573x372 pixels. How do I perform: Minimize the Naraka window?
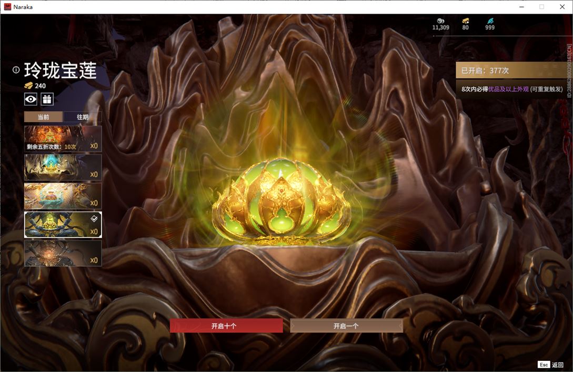(522, 7)
